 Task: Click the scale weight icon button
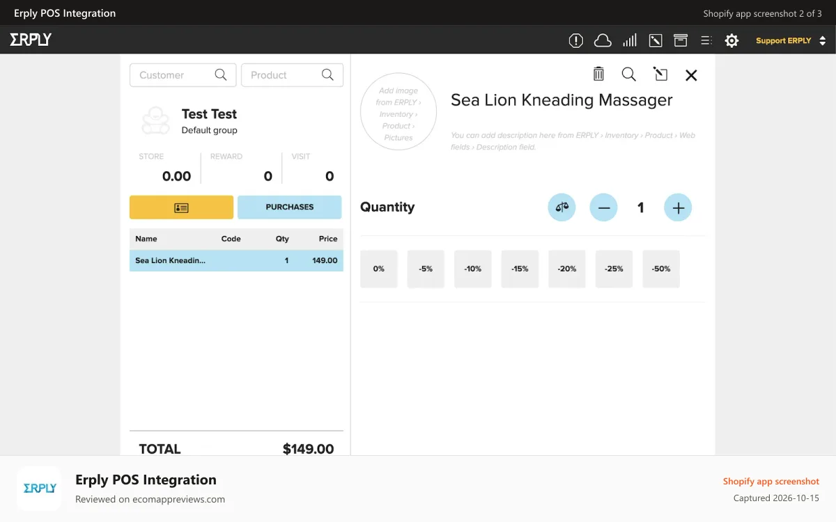click(x=562, y=207)
